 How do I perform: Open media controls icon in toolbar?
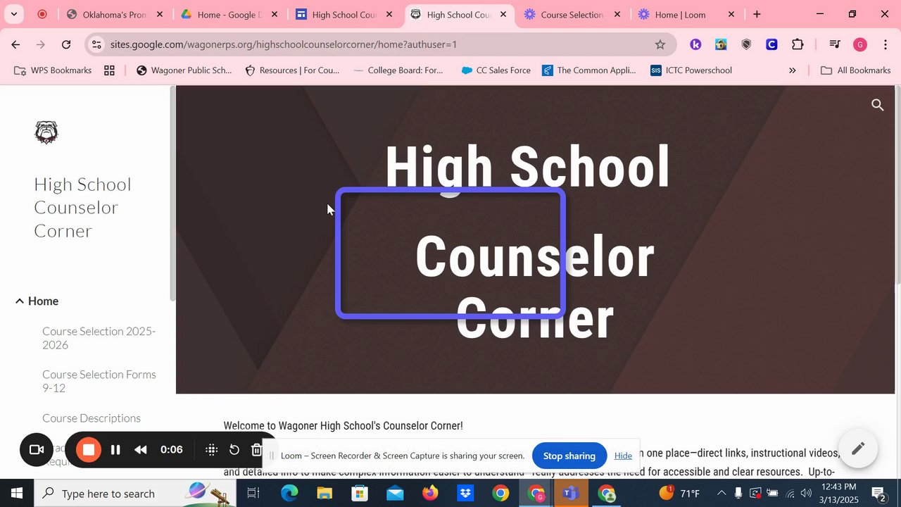(x=835, y=44)
